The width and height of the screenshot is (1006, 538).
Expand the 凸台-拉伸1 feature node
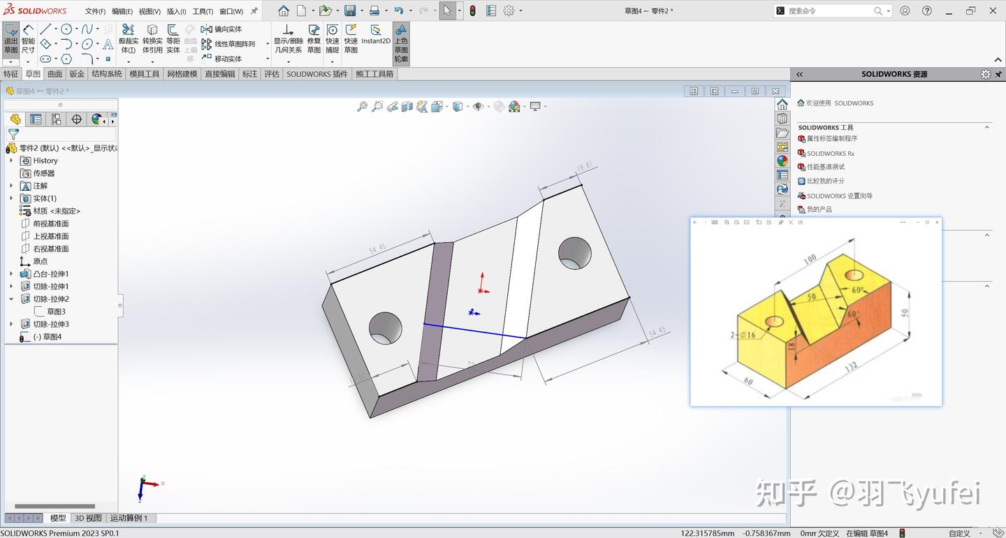[11, 274]
